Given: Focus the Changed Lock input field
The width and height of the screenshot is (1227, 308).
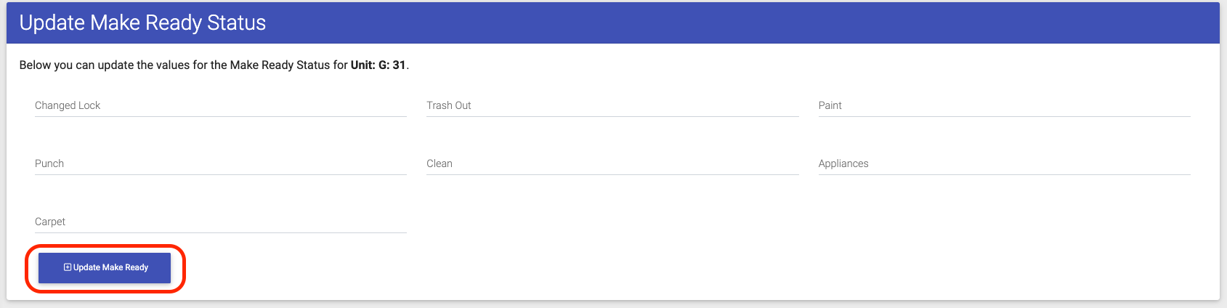Looking at the screenshot, I should click(221, 106).
